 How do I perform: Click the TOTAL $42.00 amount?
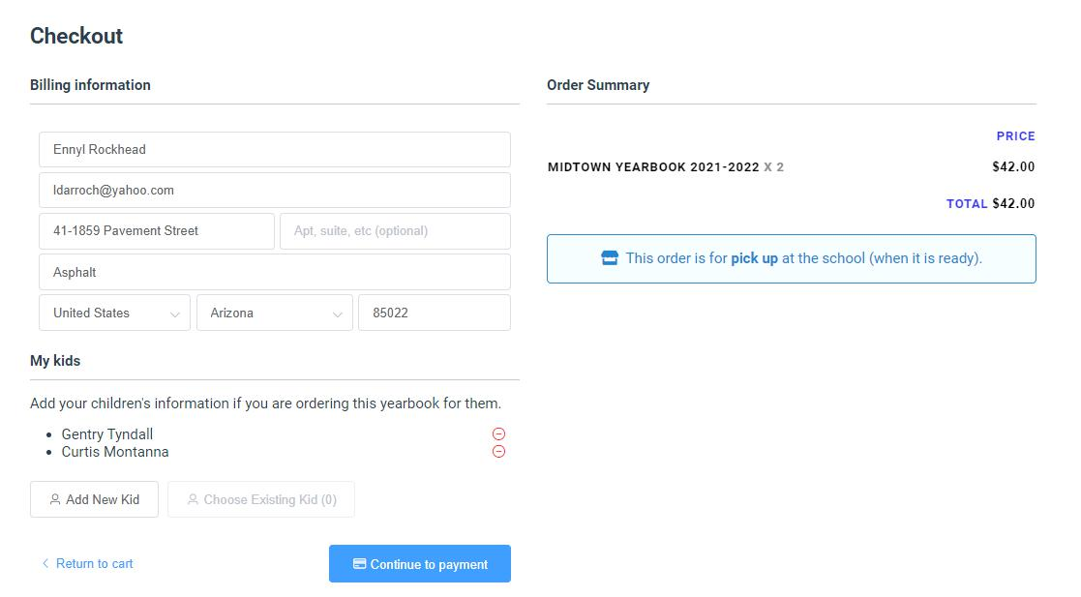pos(1013,203)
